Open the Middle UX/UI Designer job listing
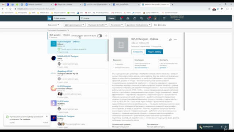This screenshot has height=132, width=234. [68, 56]
